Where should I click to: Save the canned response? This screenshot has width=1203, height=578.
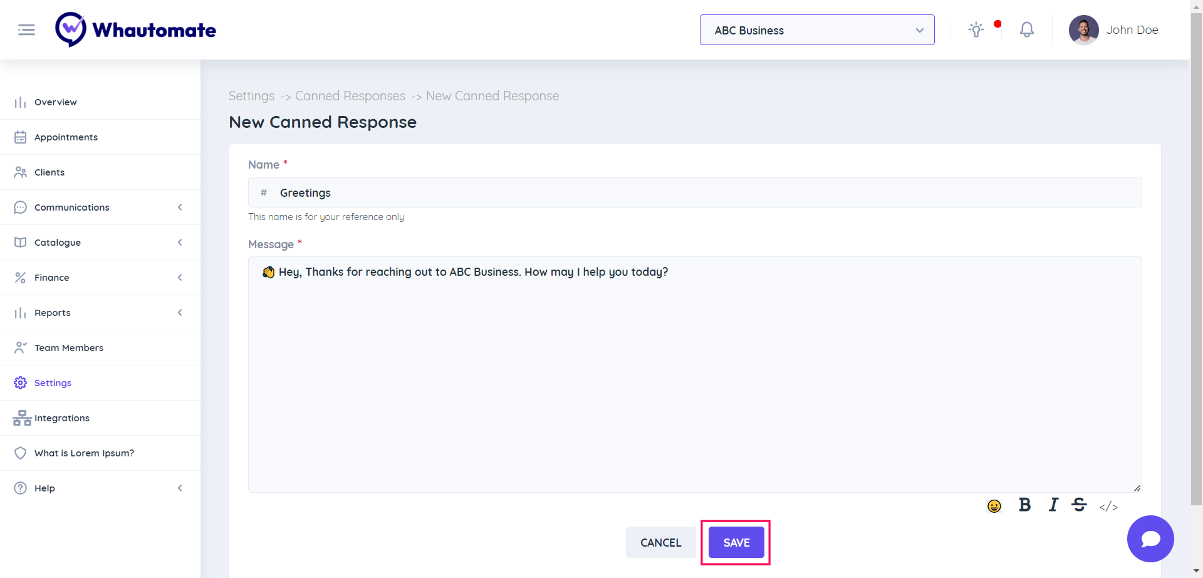(x=736, y=542)
